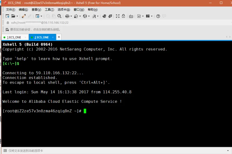Click the lock icon in address bar
Viewport: 232px width, 154px height.
(8, 23)
